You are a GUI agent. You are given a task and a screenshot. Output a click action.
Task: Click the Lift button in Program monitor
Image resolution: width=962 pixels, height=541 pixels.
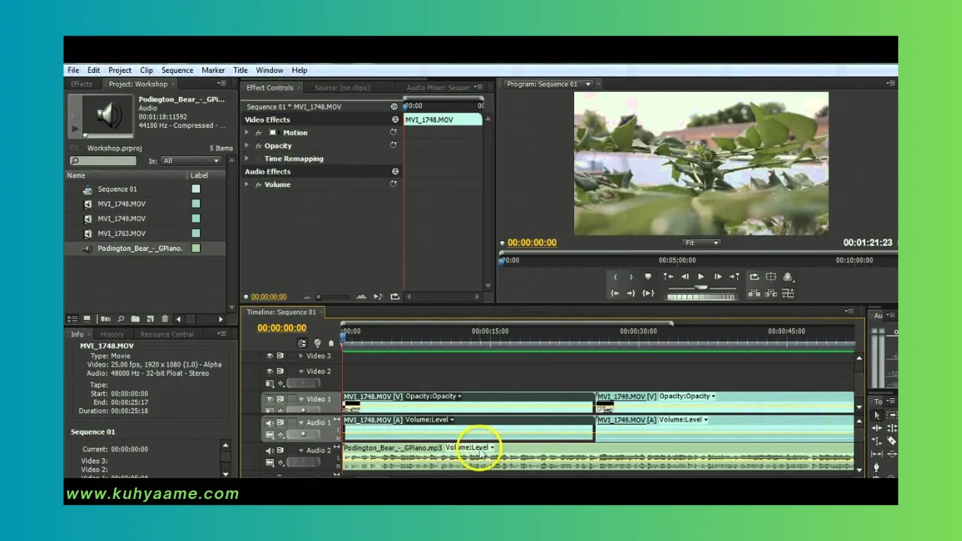tap(754, 293)
